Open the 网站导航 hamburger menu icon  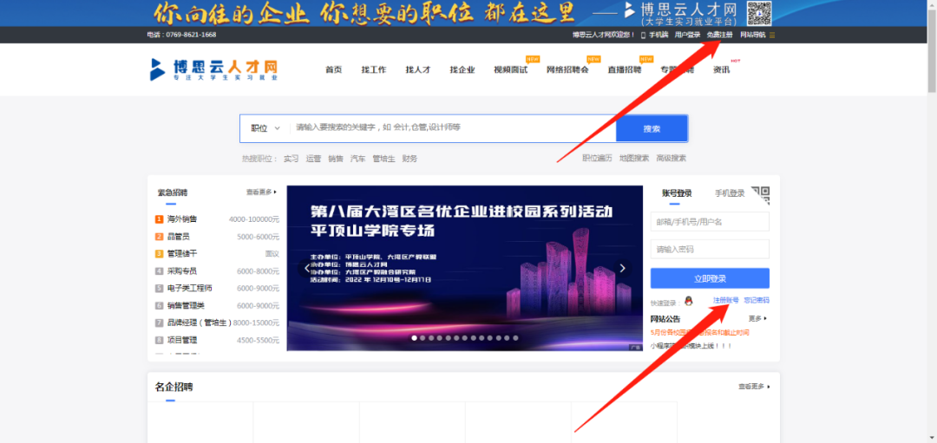coord(772,36)
